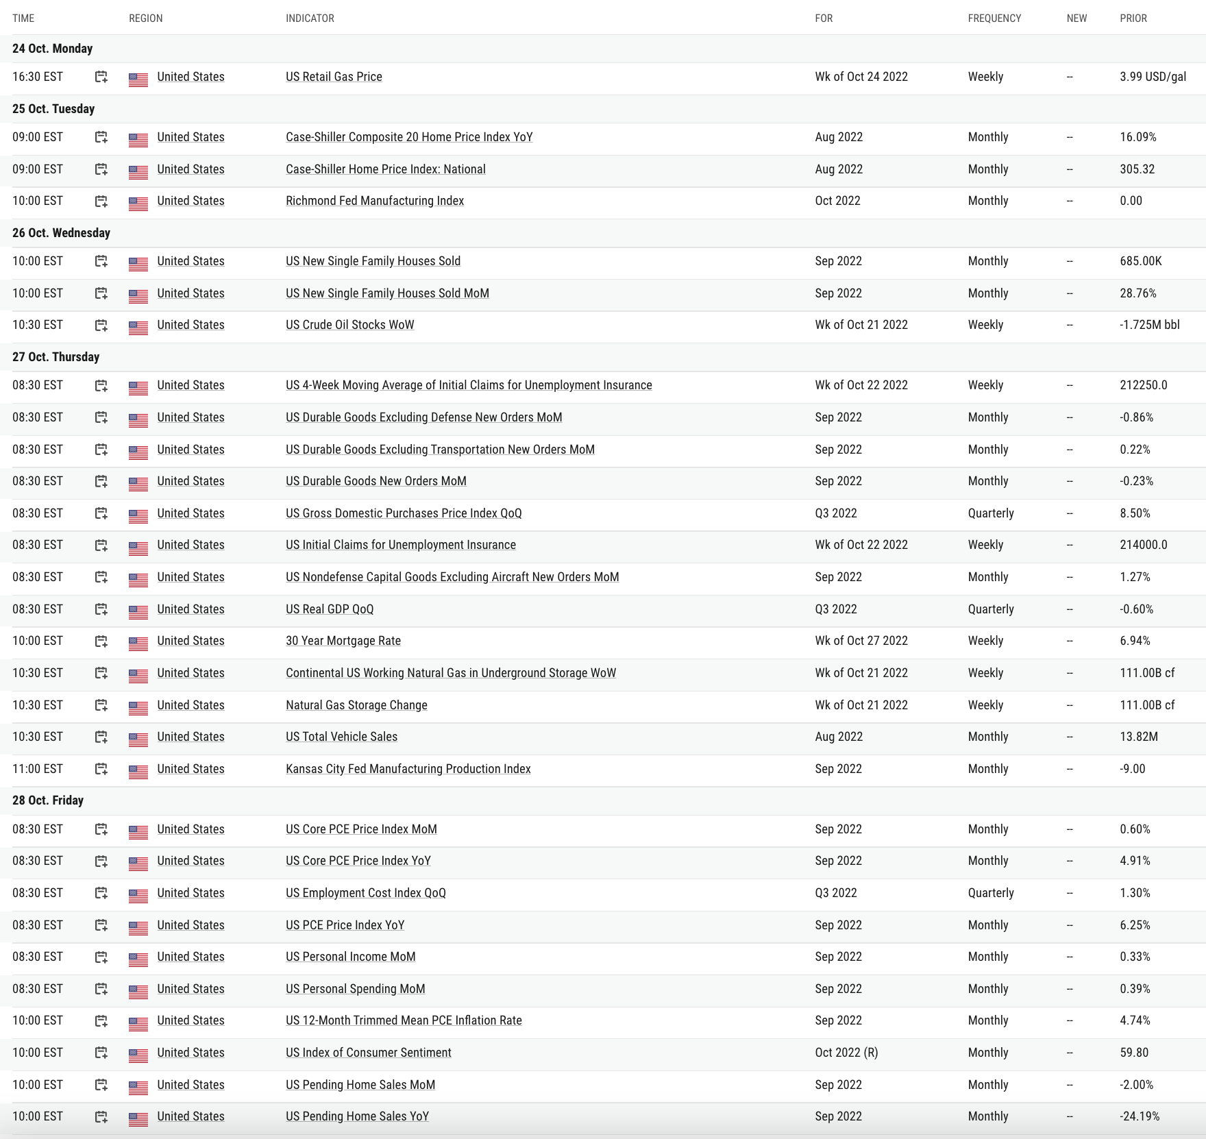Open US Pending Home Sales MoM link
Viewport: 1206px width, 1139px height.
360,1085
